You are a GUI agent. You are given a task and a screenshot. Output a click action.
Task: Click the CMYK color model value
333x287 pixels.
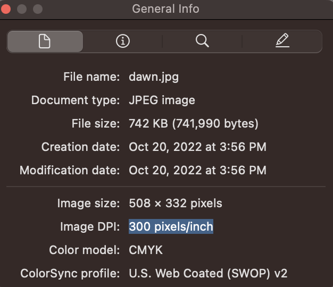tap(146, 250)
